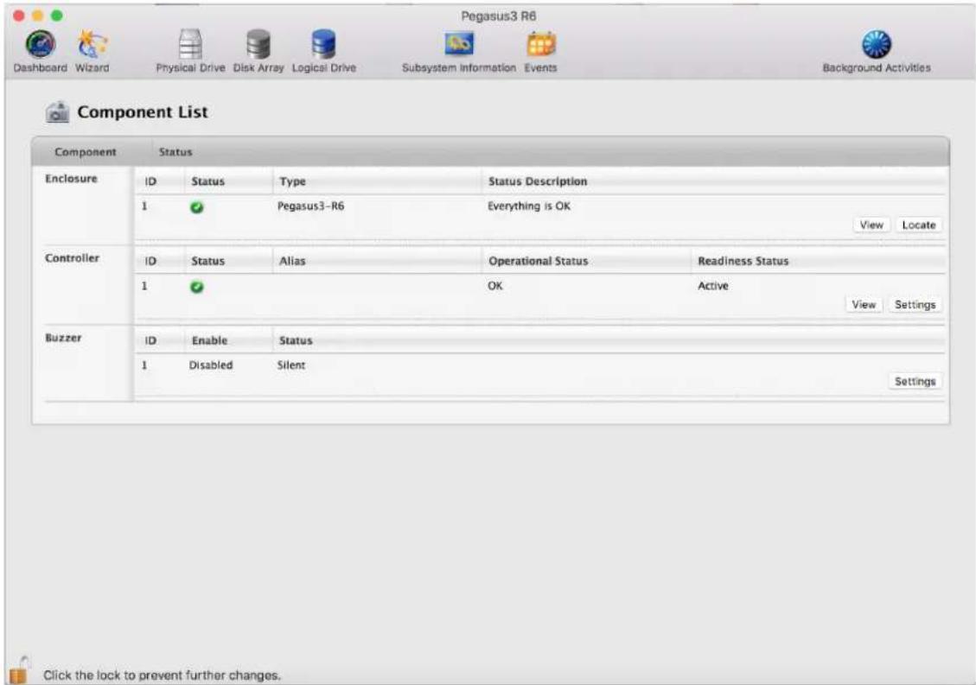This screenshot has width=976, height=685.
Task: Click the Component List header icon
Action: [57, 112]
